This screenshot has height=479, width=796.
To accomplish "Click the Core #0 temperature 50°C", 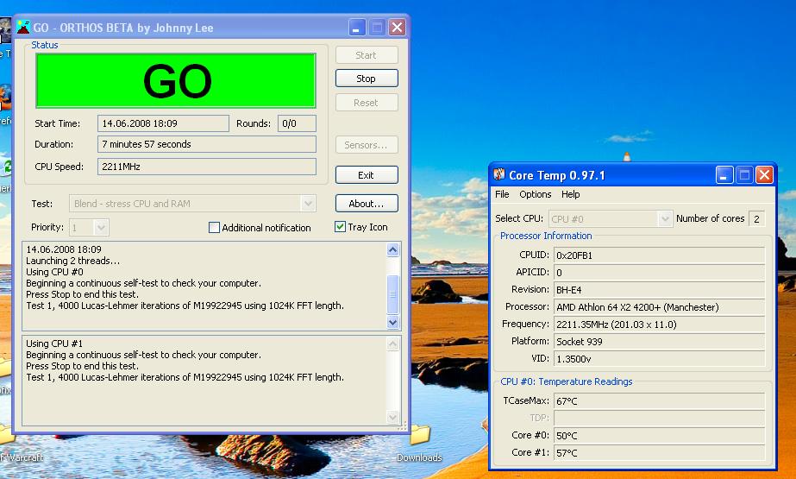I will 659,435.
